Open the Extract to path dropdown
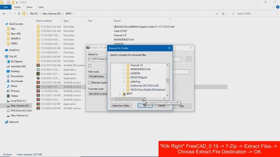 point(180,59)
